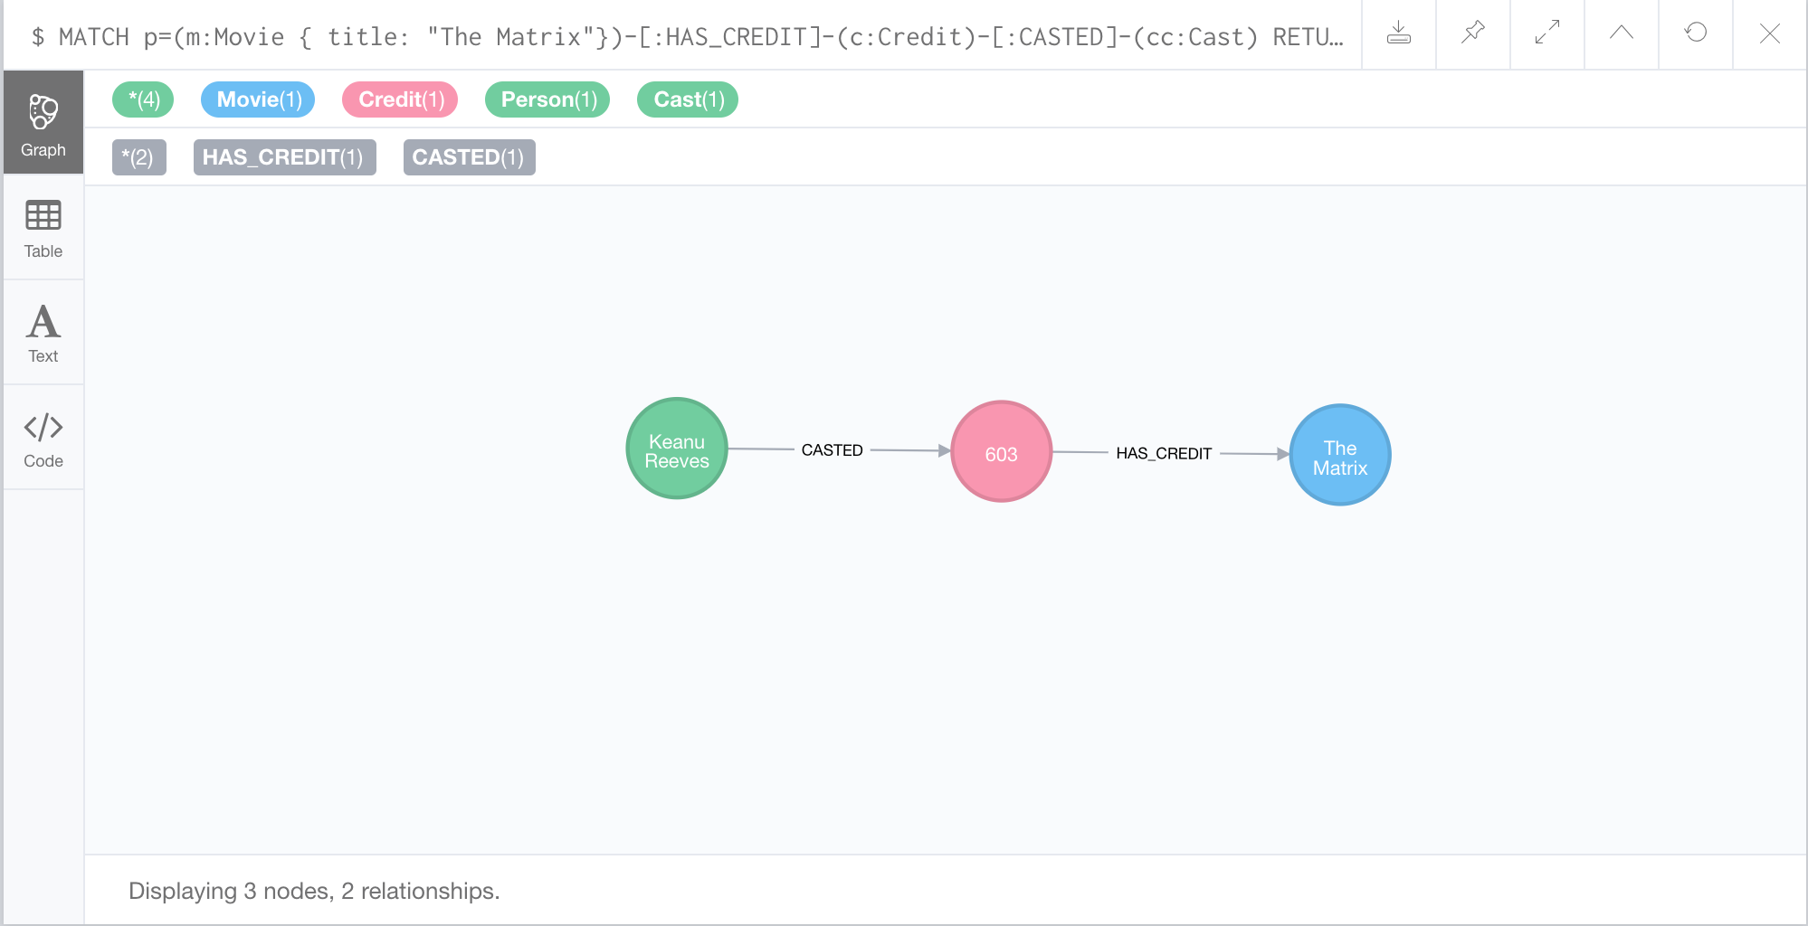Select the Text view icon
The width and height of the screenshot is (1808, 926).
pos(43,332)
